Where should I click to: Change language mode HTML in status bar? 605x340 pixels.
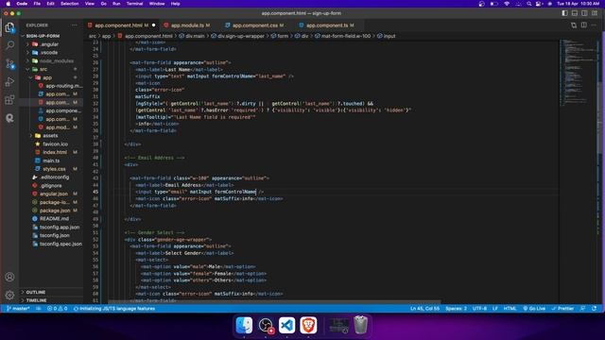click(510, 309)
